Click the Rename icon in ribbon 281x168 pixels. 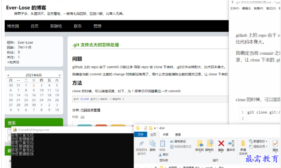[231, 143]
